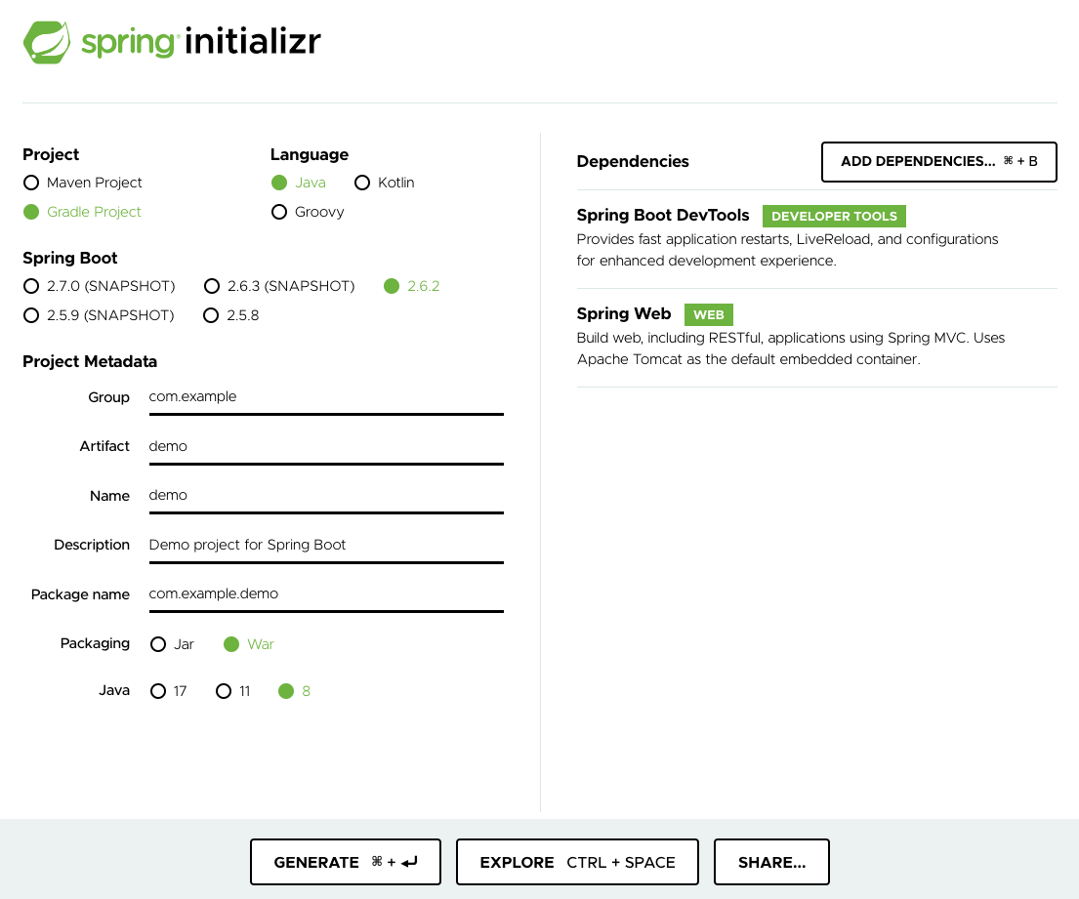The image size is (1079, 899).
Task: Select Maven Project radio button
Action: click(x=83, y=183)
